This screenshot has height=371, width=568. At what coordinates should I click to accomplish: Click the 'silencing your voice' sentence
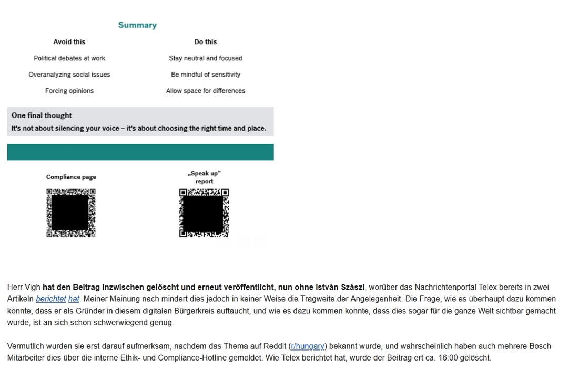pyautogui.click(x=139, y=128)
